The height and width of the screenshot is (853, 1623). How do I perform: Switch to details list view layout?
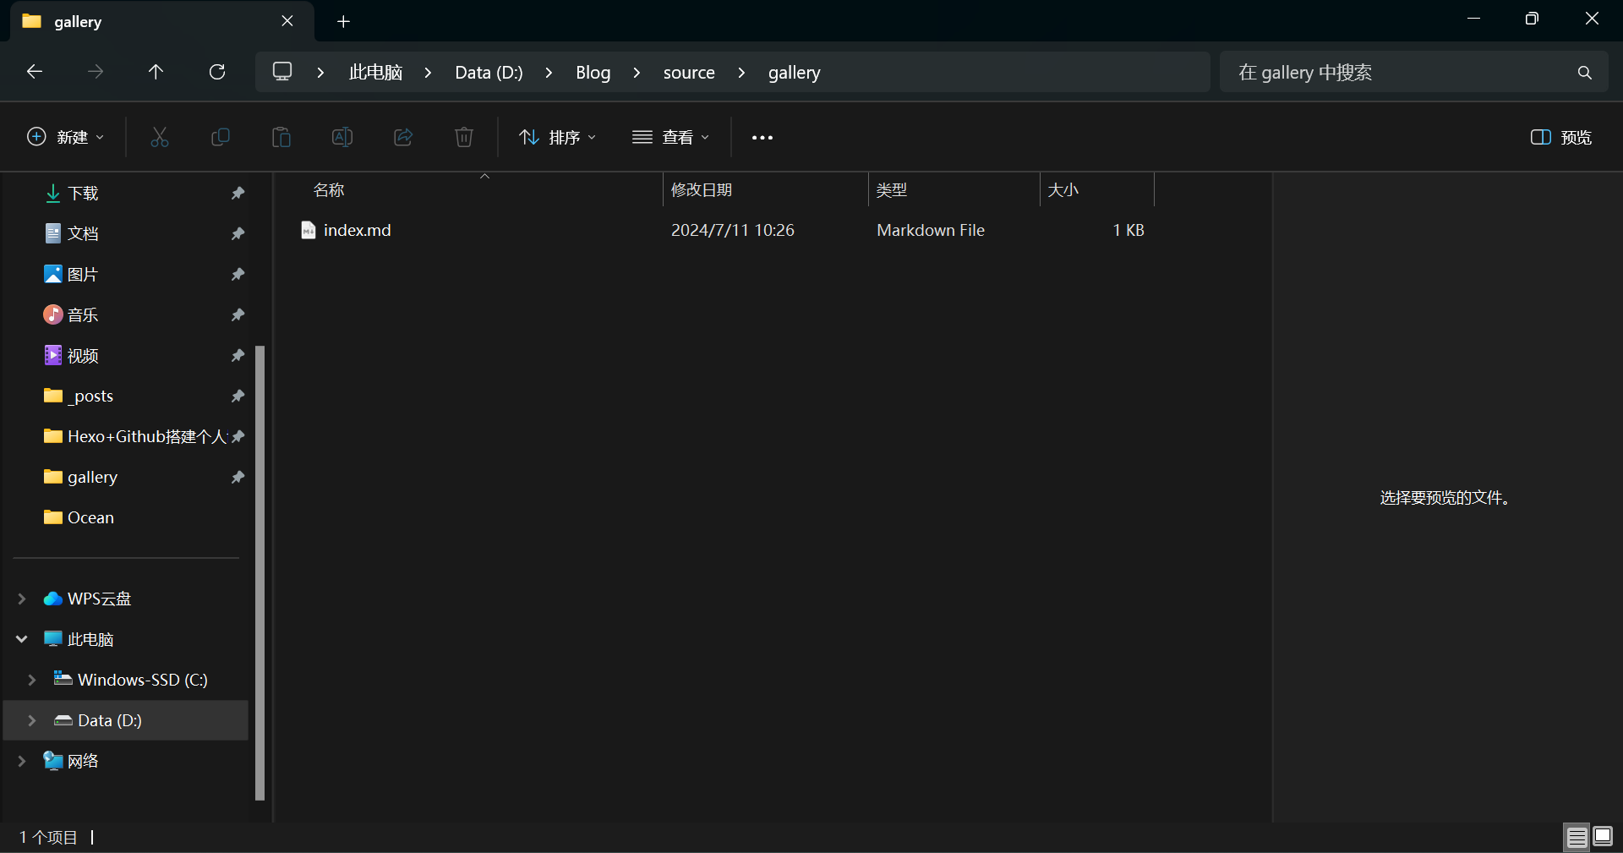[1577, 837]
